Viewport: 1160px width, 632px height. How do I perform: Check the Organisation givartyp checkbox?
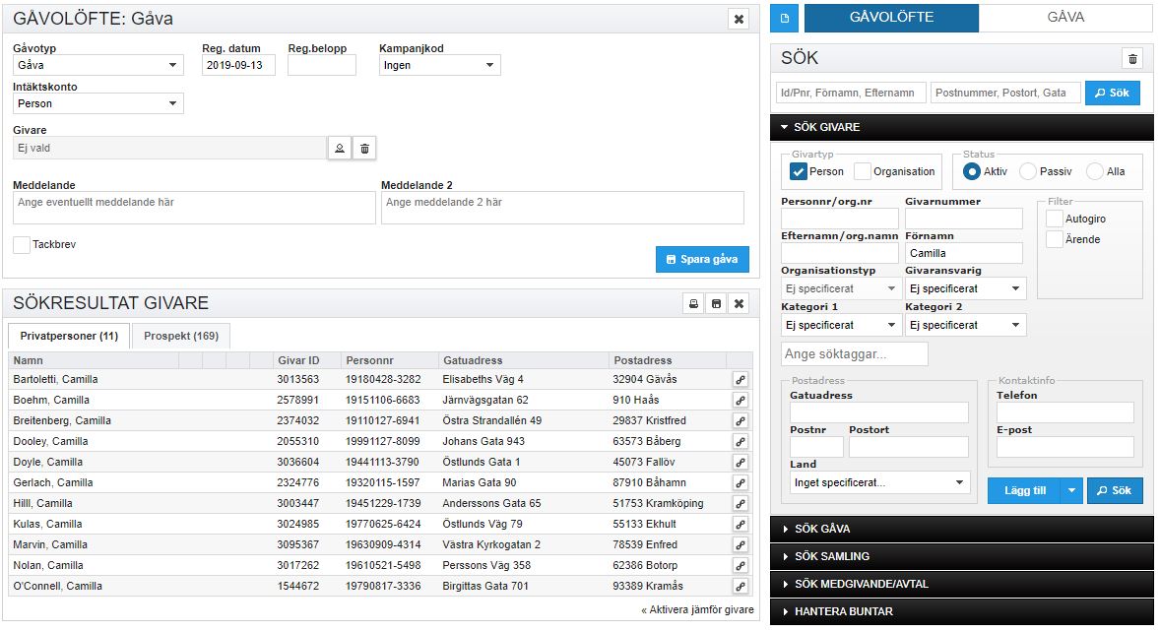pyautogui.click(x=862, y=171)
